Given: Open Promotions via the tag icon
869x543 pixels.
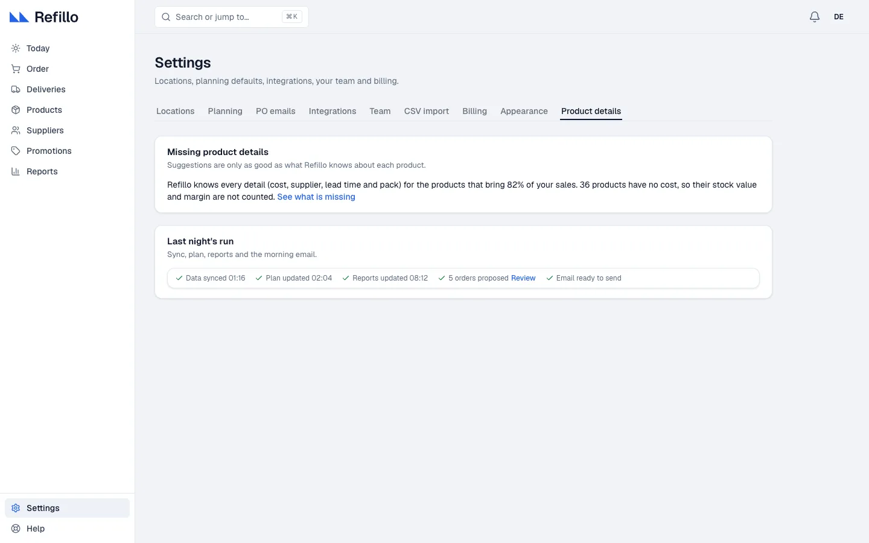Looking at the screenshot, I should point(16,151).
